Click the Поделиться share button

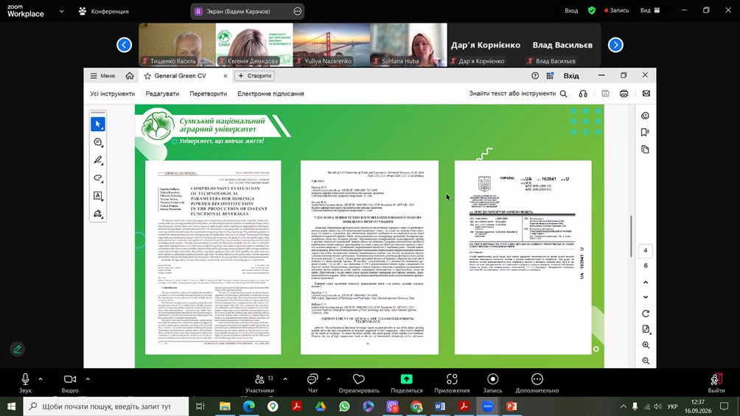pyautogui.click(x=406, y=383)
